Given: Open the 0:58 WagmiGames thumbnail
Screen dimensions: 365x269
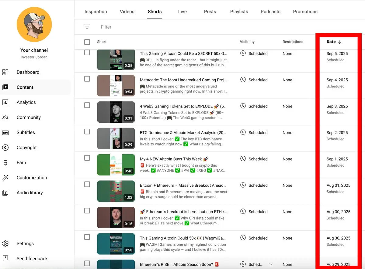Looking at the screenshot, I should click(116, 244).
